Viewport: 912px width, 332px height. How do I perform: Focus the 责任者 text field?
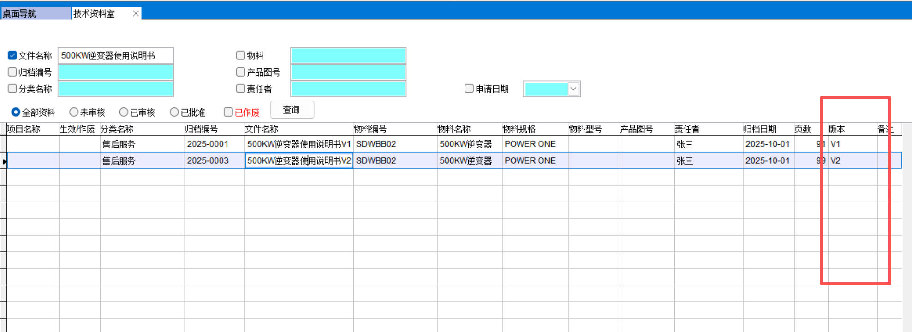[x=348, y=89]
